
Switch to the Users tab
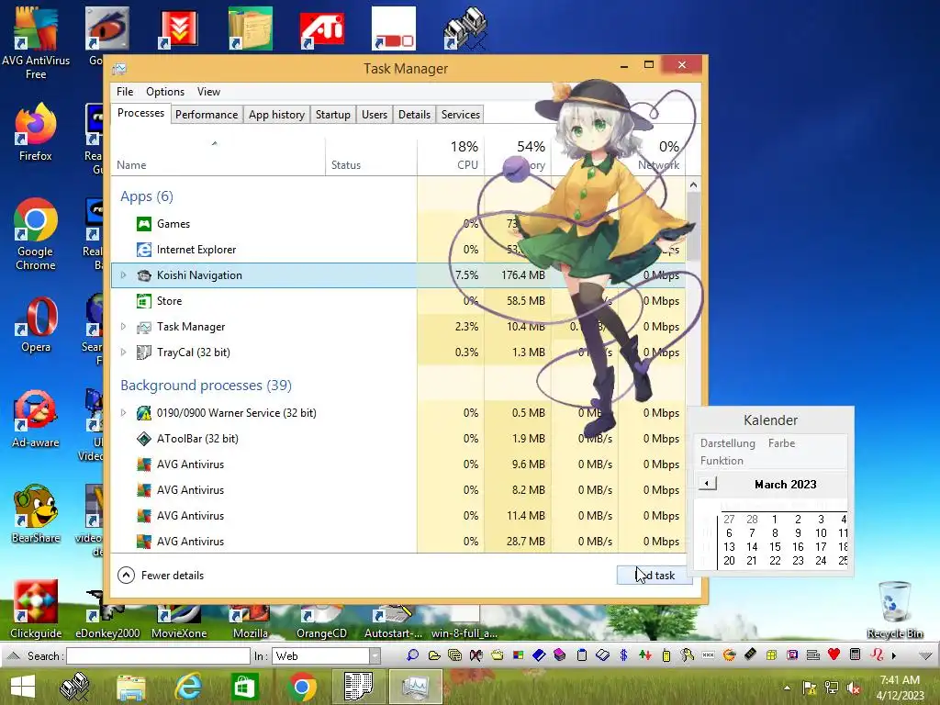click(375, 115)
